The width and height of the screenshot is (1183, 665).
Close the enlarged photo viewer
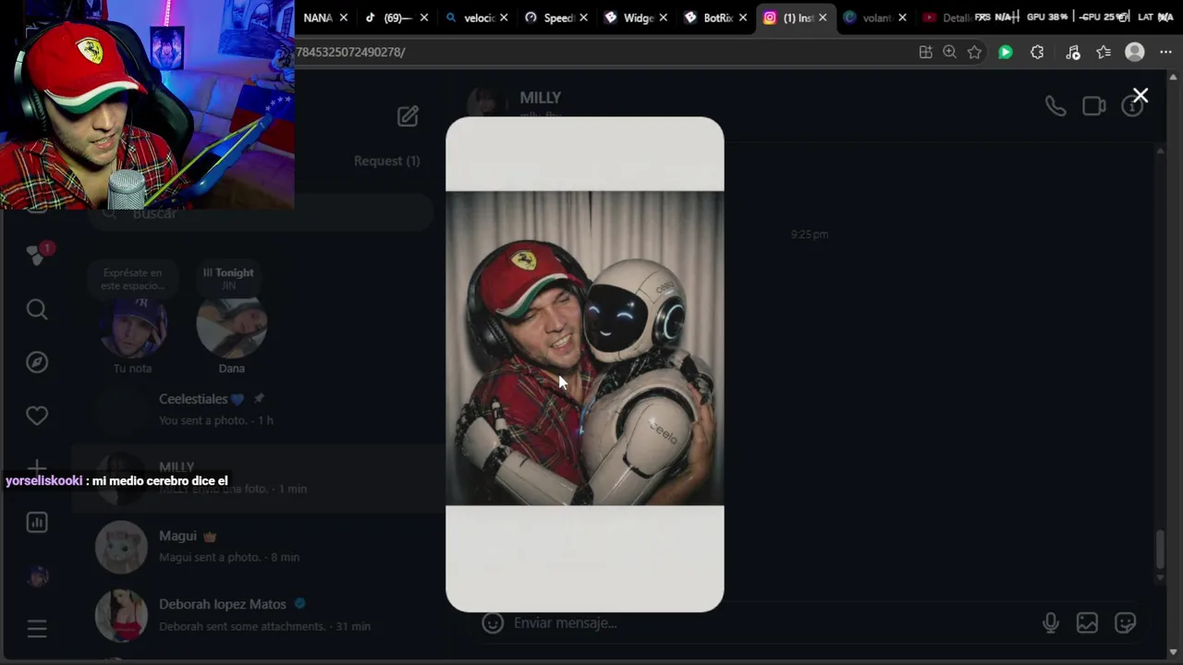[1140, 95]
